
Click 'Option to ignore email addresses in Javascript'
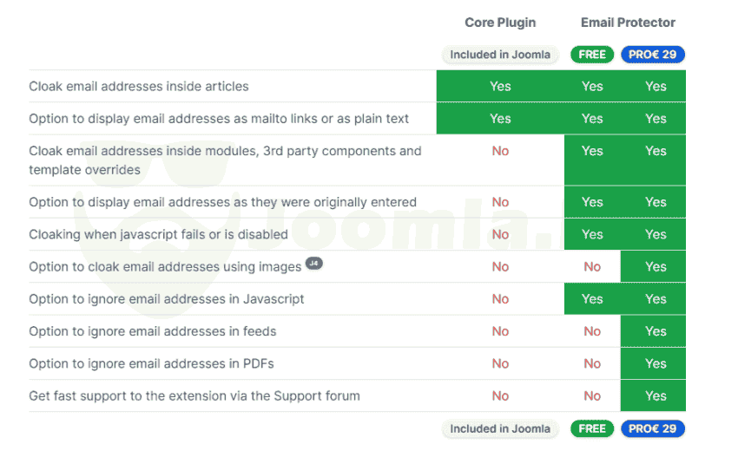(167, 299)
